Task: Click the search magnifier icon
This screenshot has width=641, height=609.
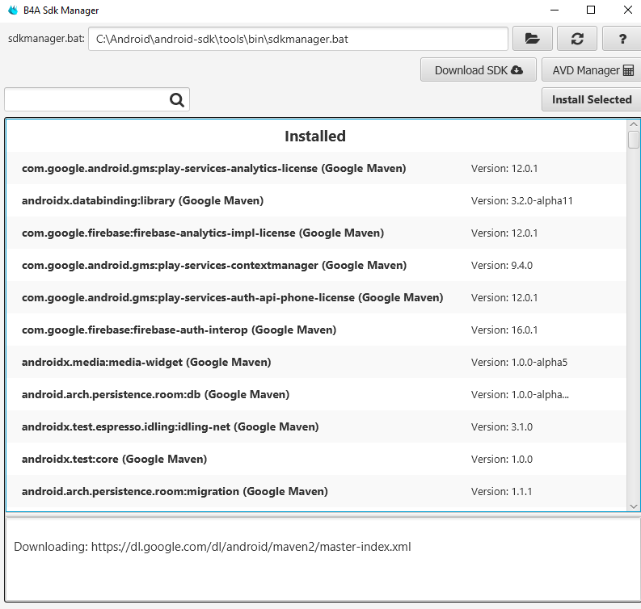Action: pos(177,100)
